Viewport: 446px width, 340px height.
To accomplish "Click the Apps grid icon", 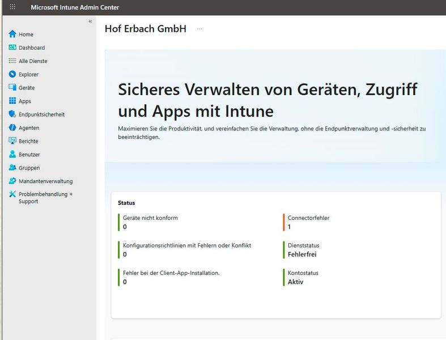I will point(12,101).
